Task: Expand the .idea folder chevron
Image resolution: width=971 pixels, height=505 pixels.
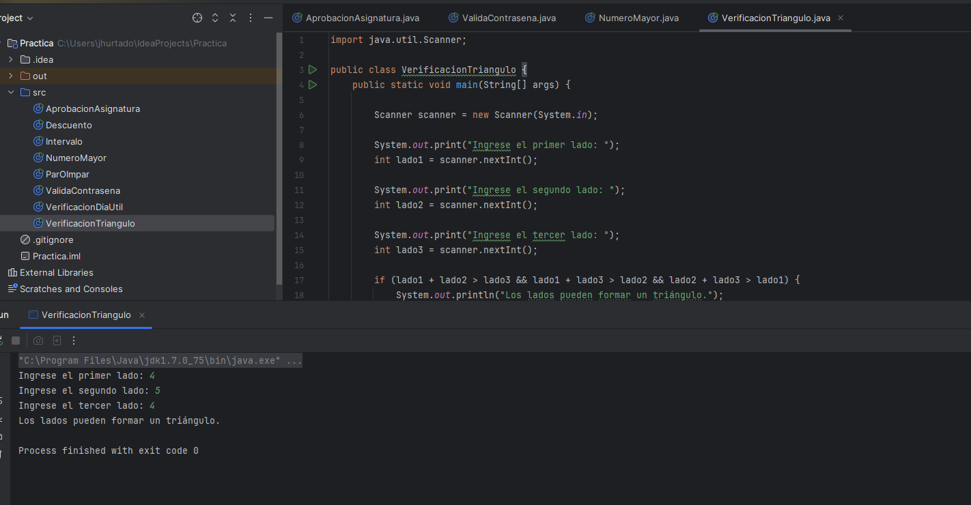Action: pos(10,59)
